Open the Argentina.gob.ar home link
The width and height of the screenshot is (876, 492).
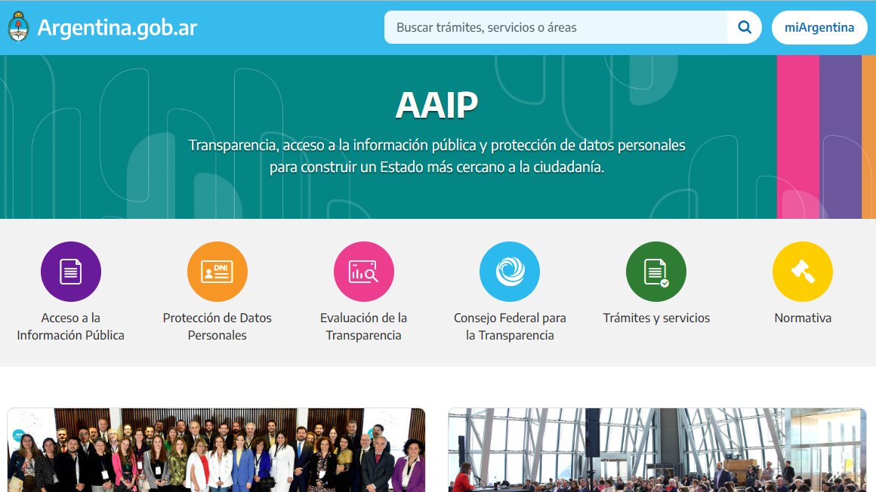(x=117, y=27)
